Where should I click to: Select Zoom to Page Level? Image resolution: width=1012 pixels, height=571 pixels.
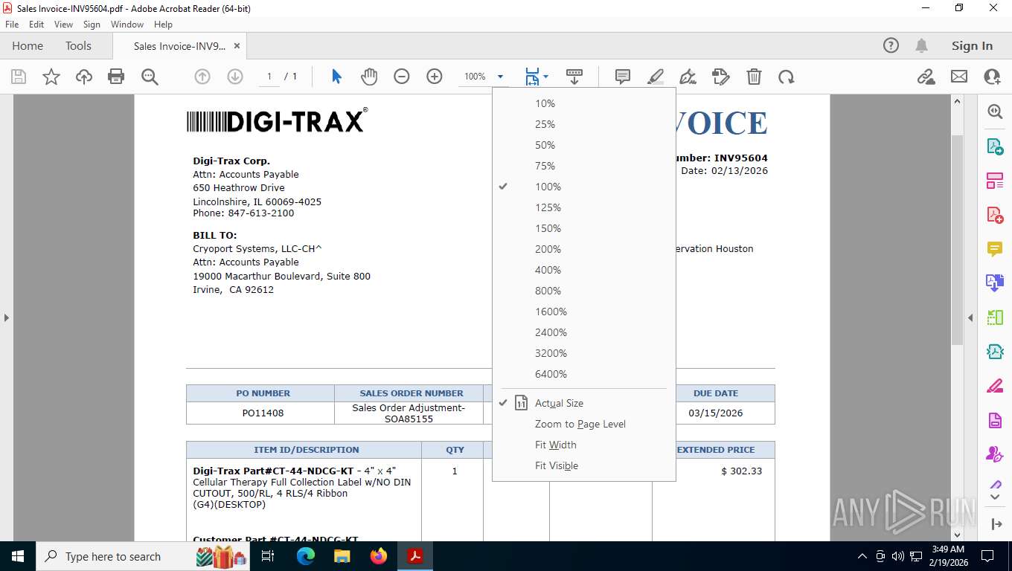(x=584, y=424)
